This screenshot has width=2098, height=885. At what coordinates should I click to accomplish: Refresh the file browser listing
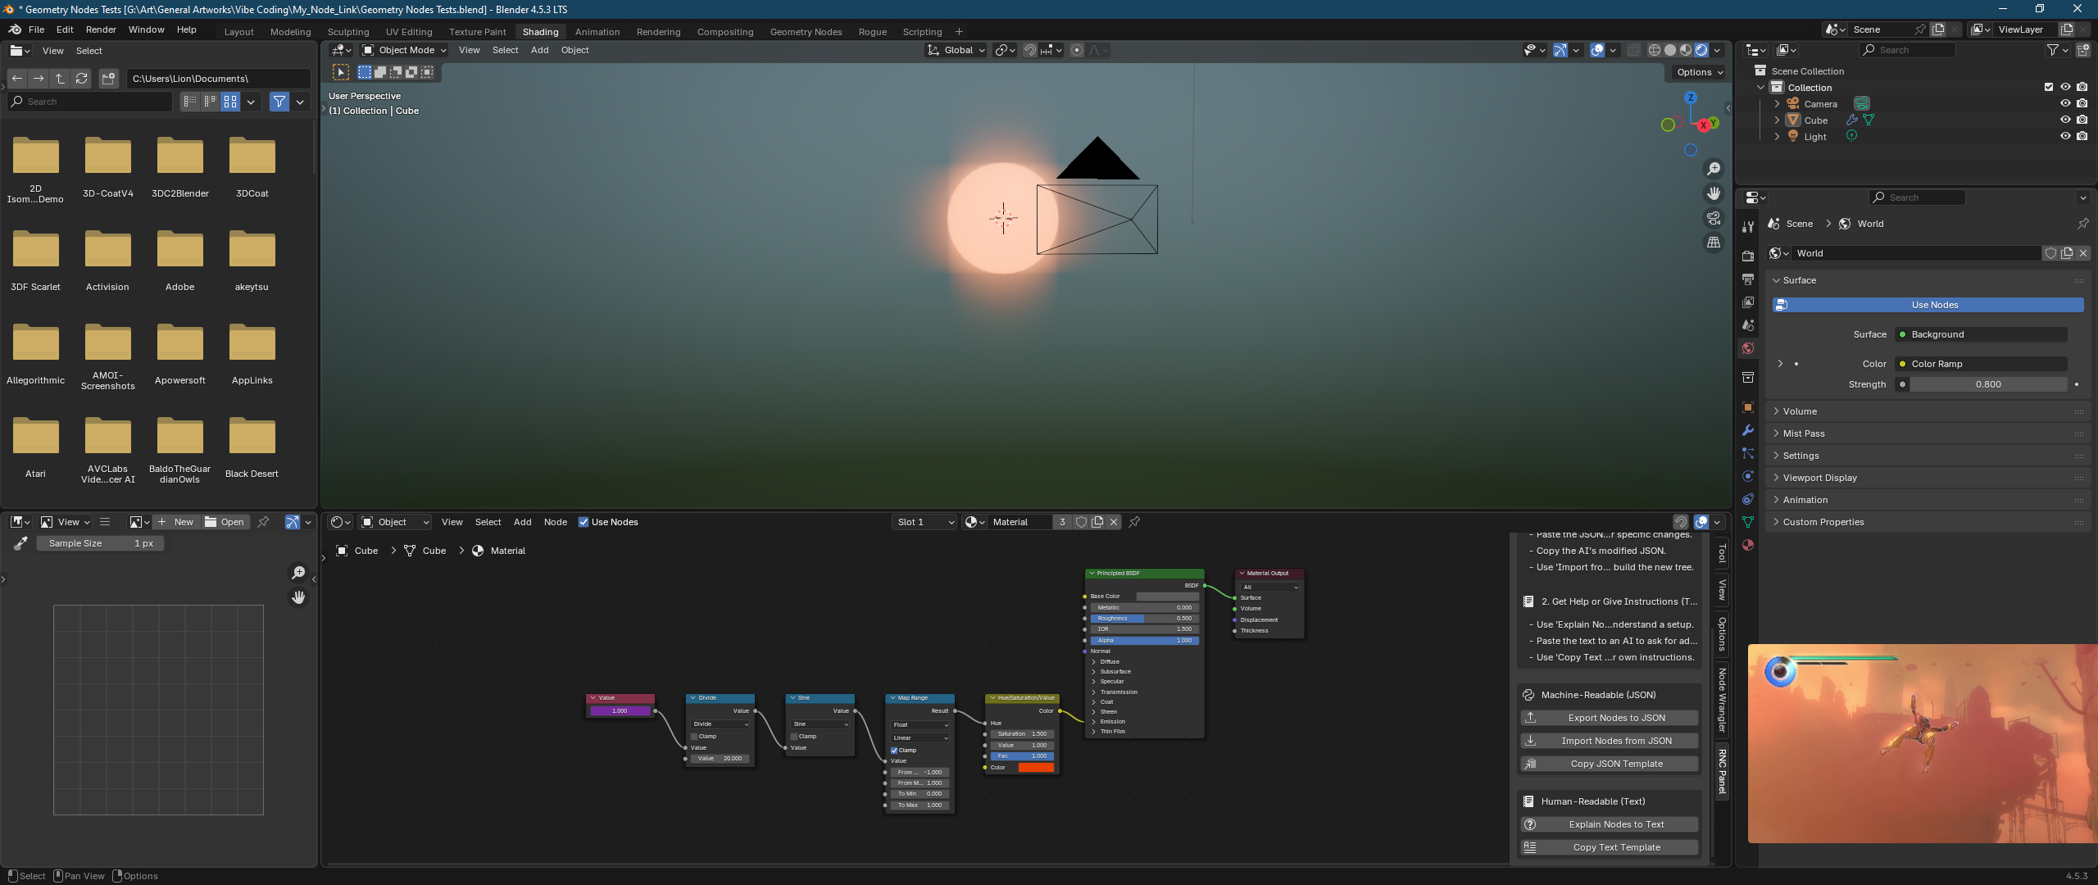pyautogui.click(x=81, y=79)
